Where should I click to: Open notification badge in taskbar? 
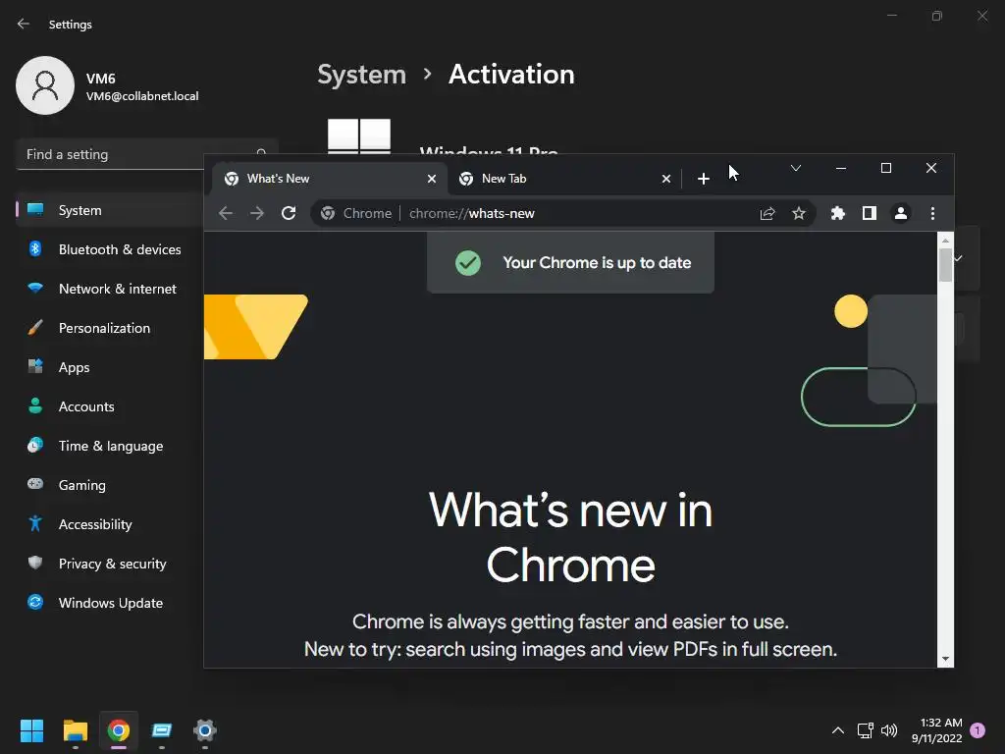(x=978, y=730)
